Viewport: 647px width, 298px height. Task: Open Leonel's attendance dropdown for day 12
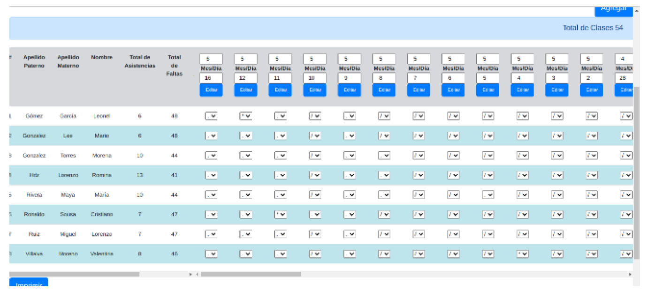coord(246,116)
